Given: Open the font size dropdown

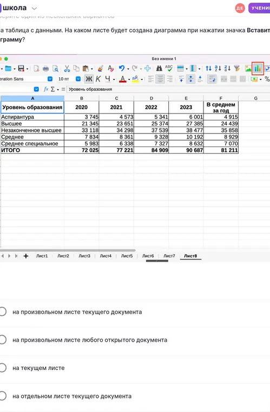Looking at the screenshot, I should pyautogui.click(x=78, y=79).
